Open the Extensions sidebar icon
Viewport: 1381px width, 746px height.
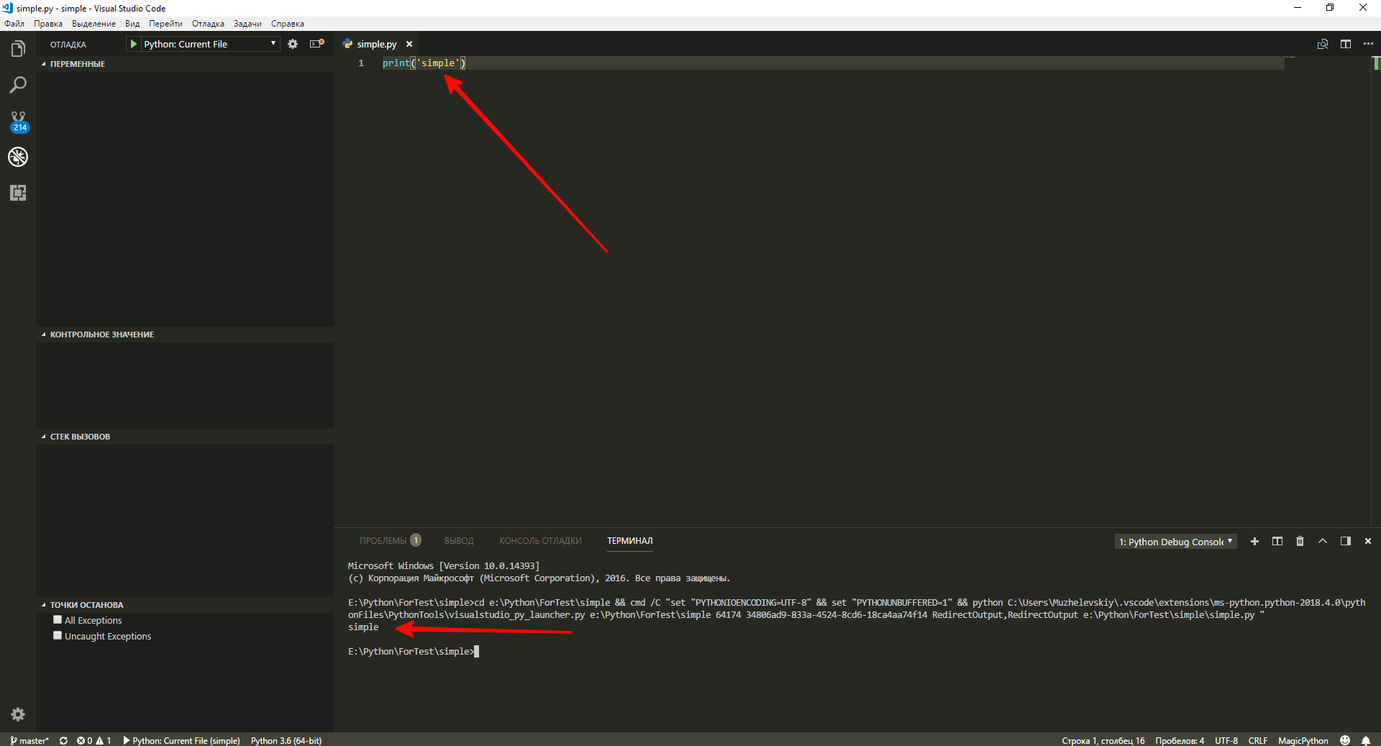pyautogui.click(x=18, y=192)
